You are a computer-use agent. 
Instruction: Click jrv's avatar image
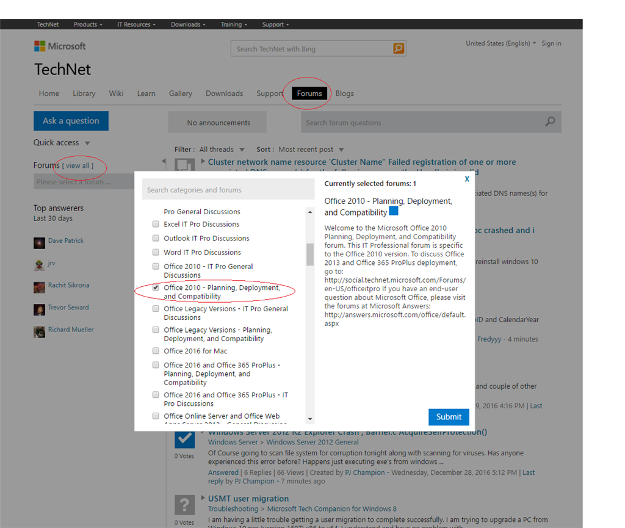[39, 265]
